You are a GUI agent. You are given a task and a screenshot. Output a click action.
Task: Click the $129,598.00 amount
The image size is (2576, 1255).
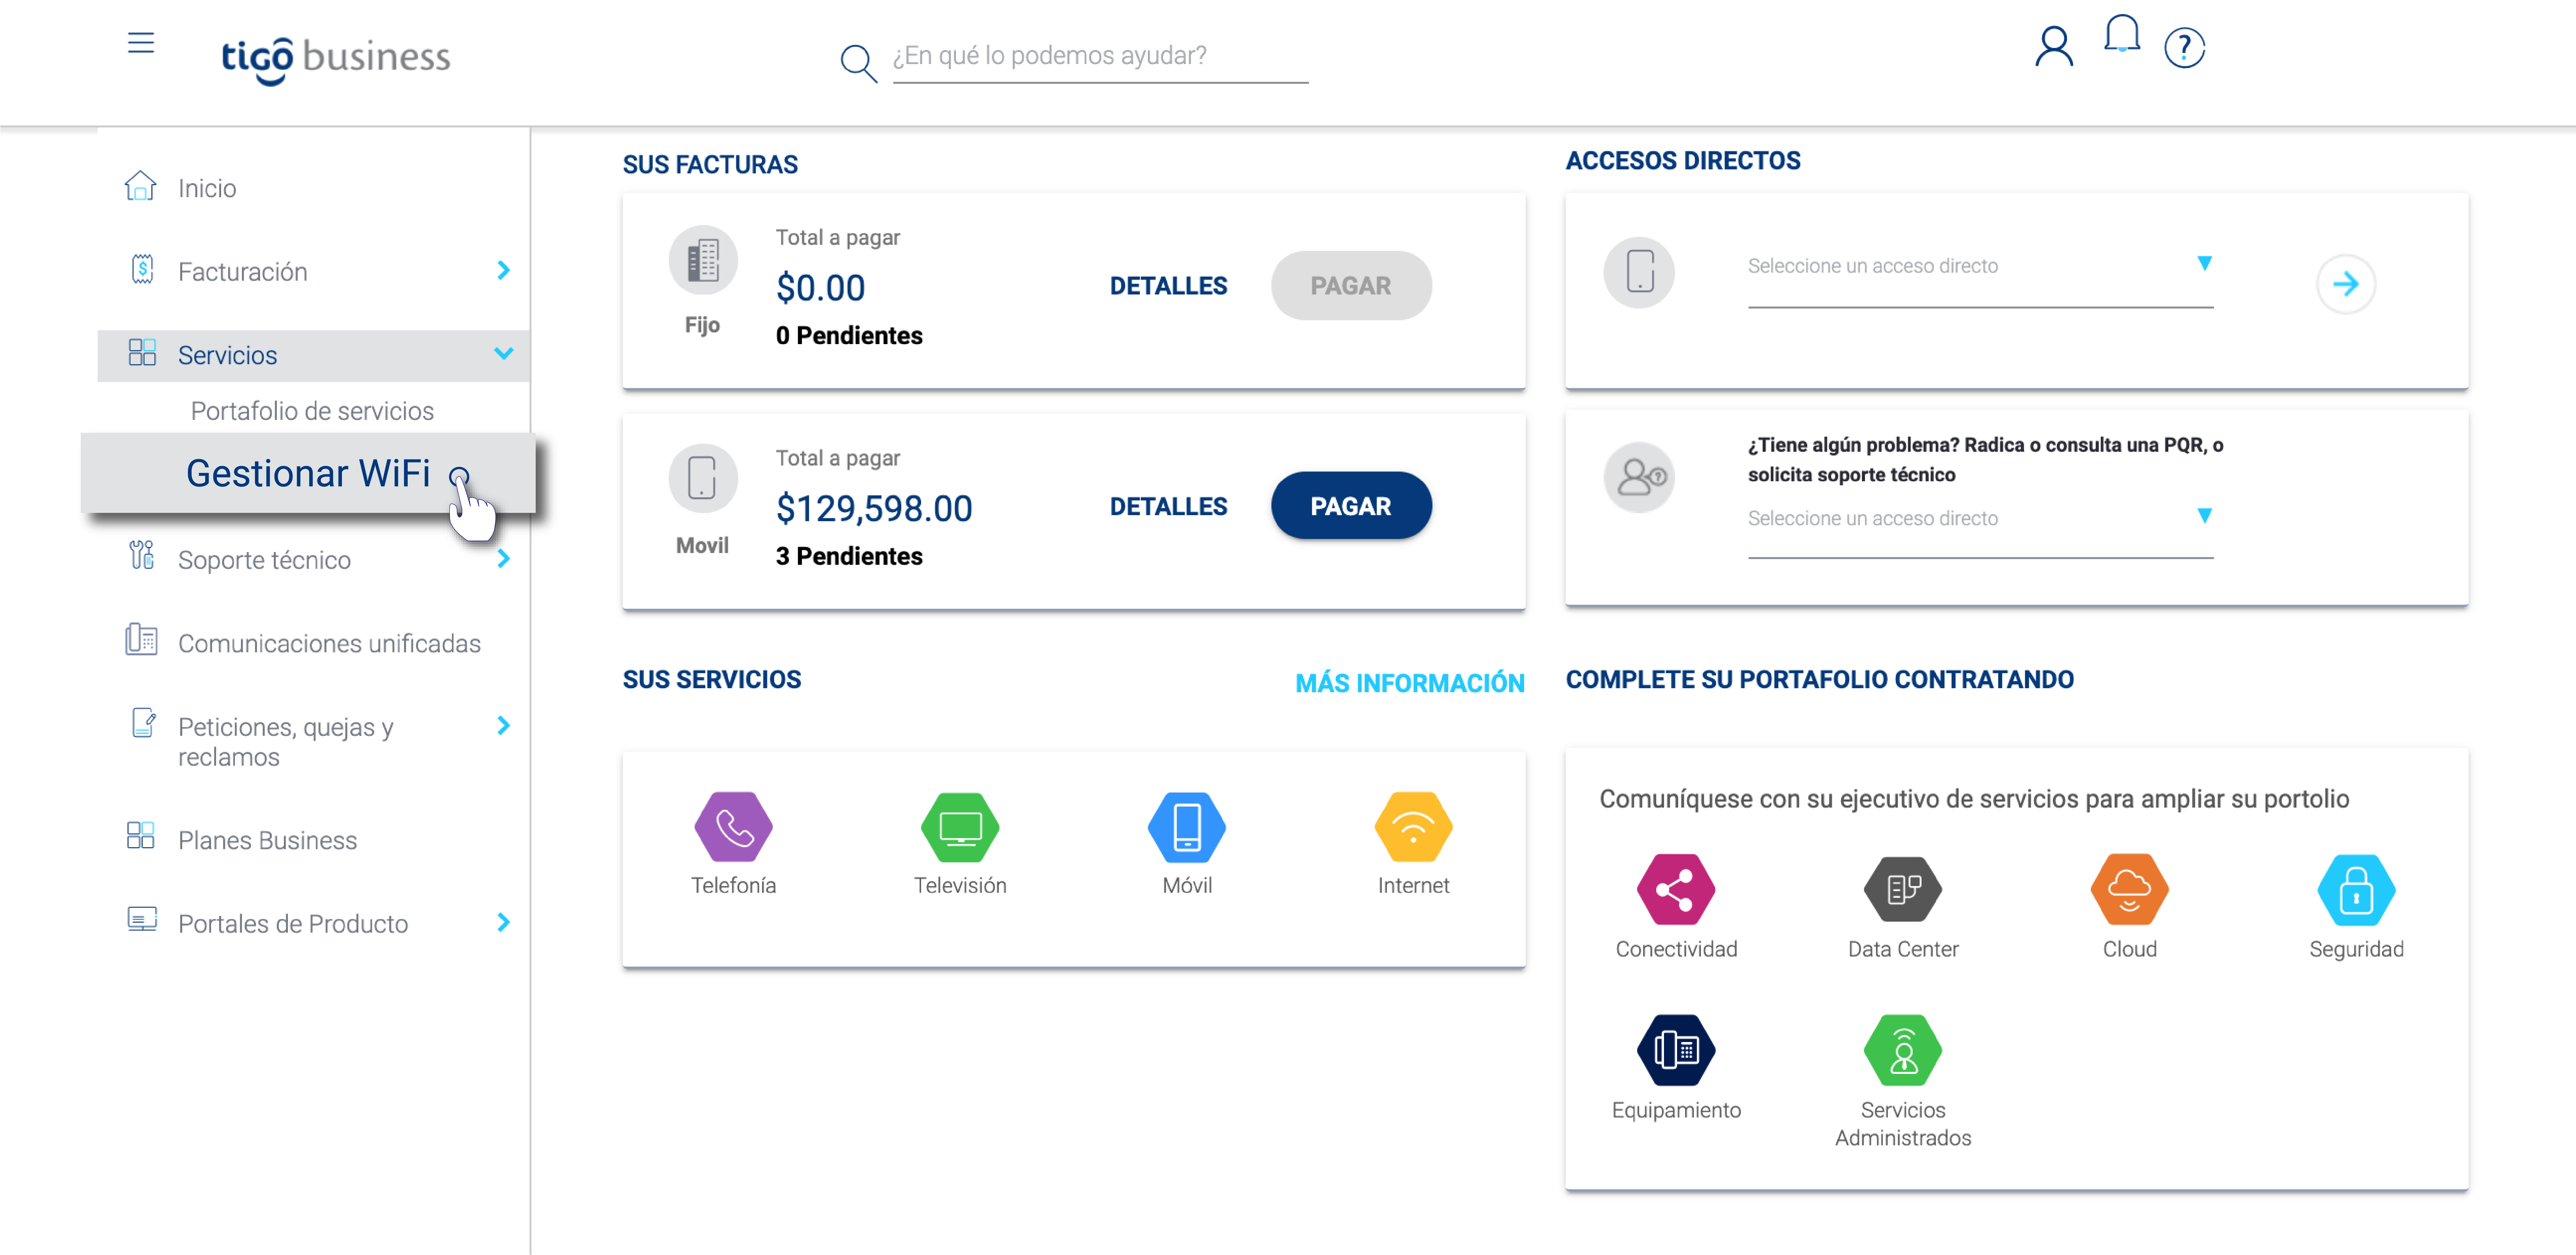[x=874, y=508]
